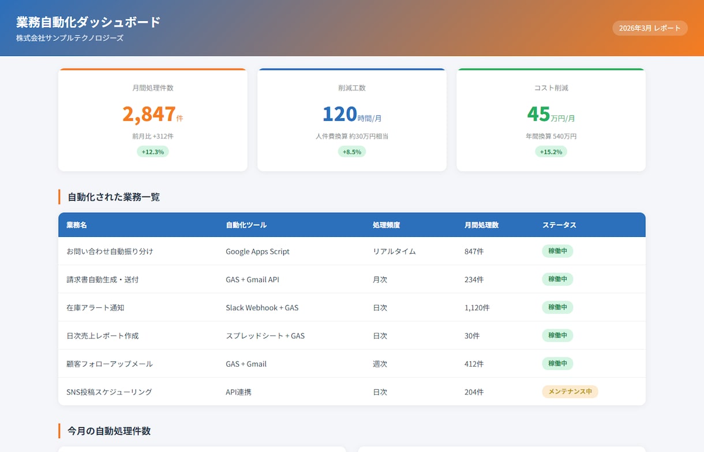Select the 顧客フォローアップメール row name
704x452 pixels.
tap(110, 364)
